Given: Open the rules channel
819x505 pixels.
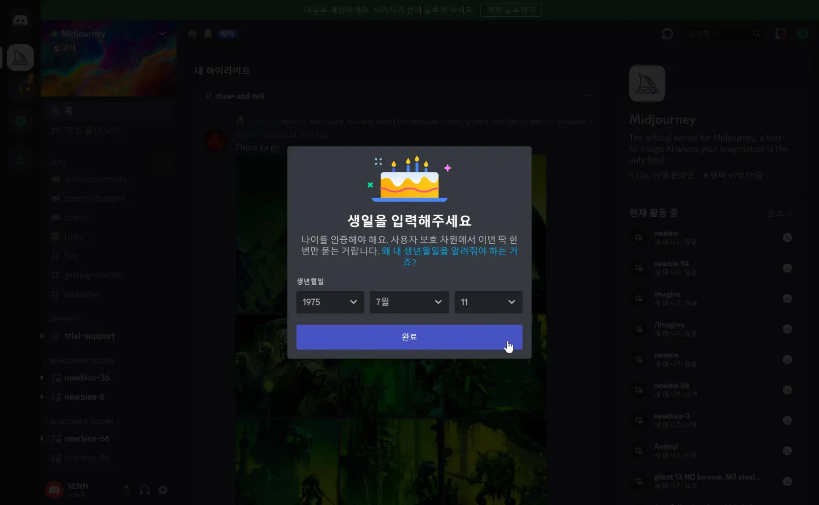Looking at the screenshot, I should pyautogui.click(x=109, y=237).
